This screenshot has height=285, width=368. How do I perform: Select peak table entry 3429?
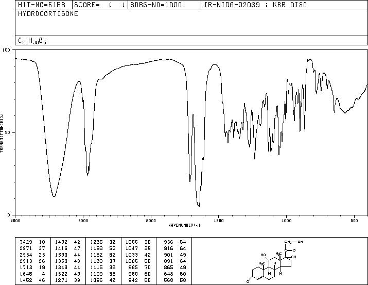pyautogui.click(x=26, y=242)
